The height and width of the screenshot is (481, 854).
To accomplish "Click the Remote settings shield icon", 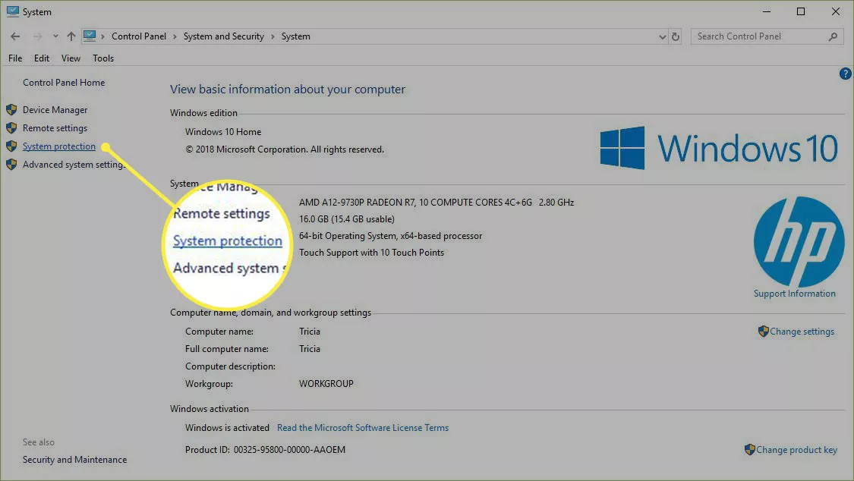I will [11, 128].
